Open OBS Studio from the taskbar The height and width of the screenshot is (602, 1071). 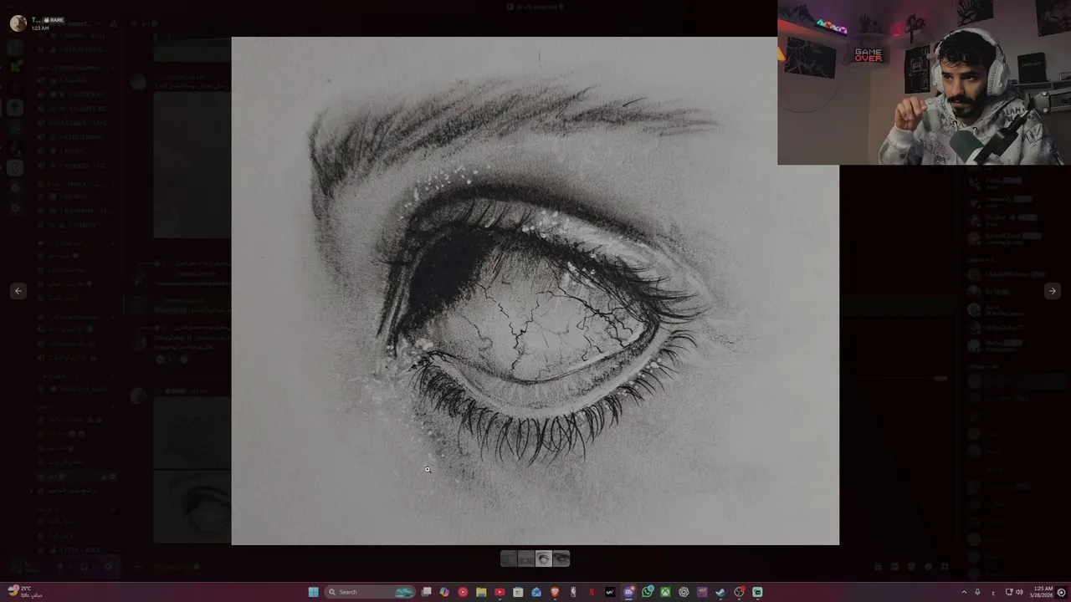pyautogui.click(x=739, y=592)
